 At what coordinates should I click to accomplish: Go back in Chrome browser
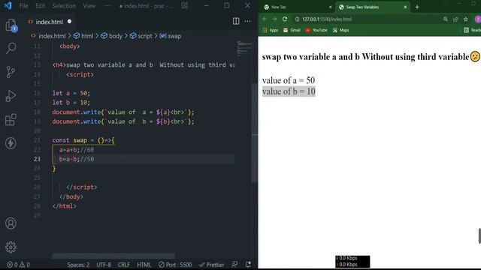(265, 19)
